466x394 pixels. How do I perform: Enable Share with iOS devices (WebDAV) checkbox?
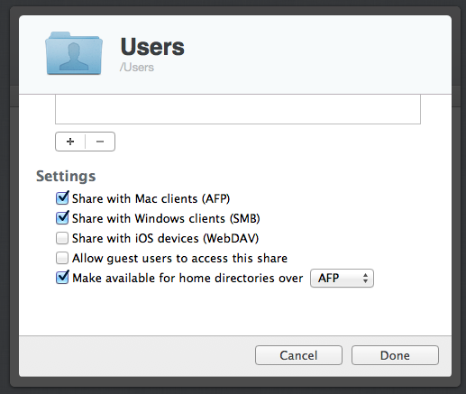coord(62,238)
